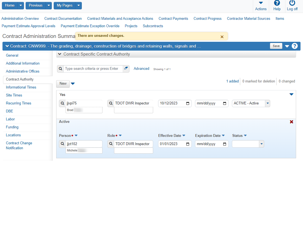
Task: Open Role column header arrow
Action: (120, 135)
